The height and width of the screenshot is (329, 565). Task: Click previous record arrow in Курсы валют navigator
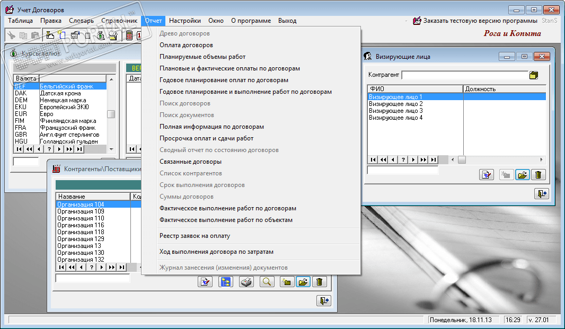pyautogui.click(x=39, y=149)
